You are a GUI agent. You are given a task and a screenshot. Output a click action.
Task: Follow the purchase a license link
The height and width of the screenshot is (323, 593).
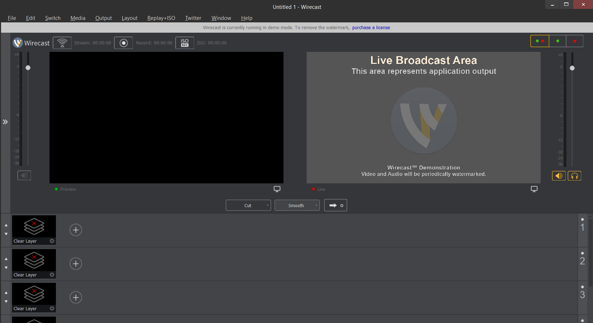[371, 28]
